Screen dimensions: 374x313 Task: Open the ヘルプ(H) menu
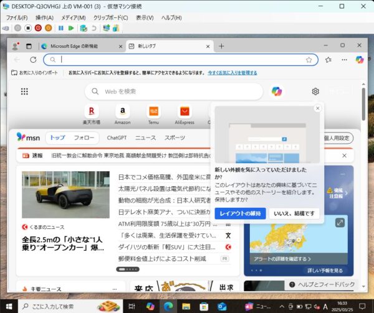point(171,18)
